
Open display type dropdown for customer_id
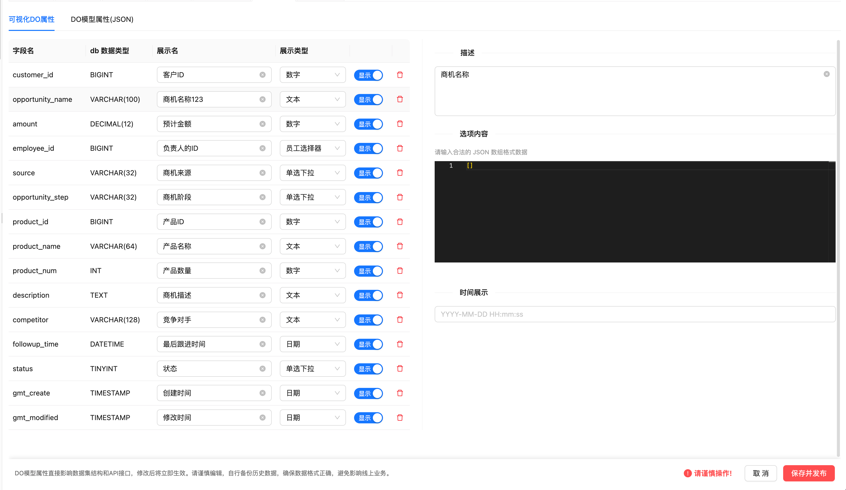(x=312, y=75)
